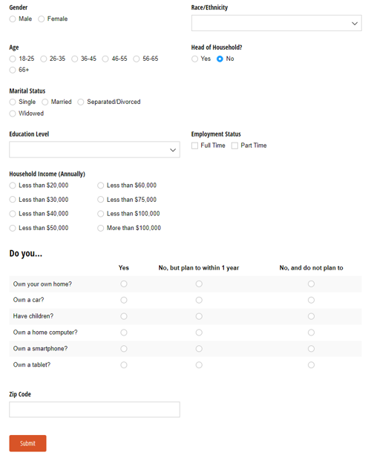Answer Yes for Own a home computer
Screen dimensions: 371x461
click(124, 333)
